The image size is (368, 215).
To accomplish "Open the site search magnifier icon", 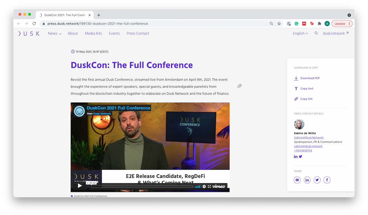I will (x=316, y=33).
